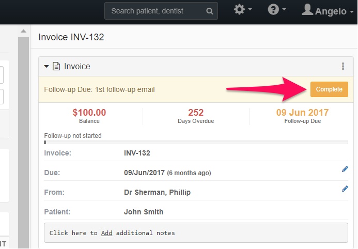
Task: Edit the due date with pencil icon
Action: pyautogui.click(x=345, y=169)
